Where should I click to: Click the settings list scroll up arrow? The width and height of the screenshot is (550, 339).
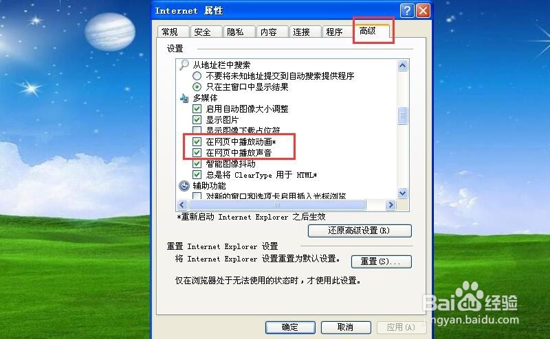(403, 65)
